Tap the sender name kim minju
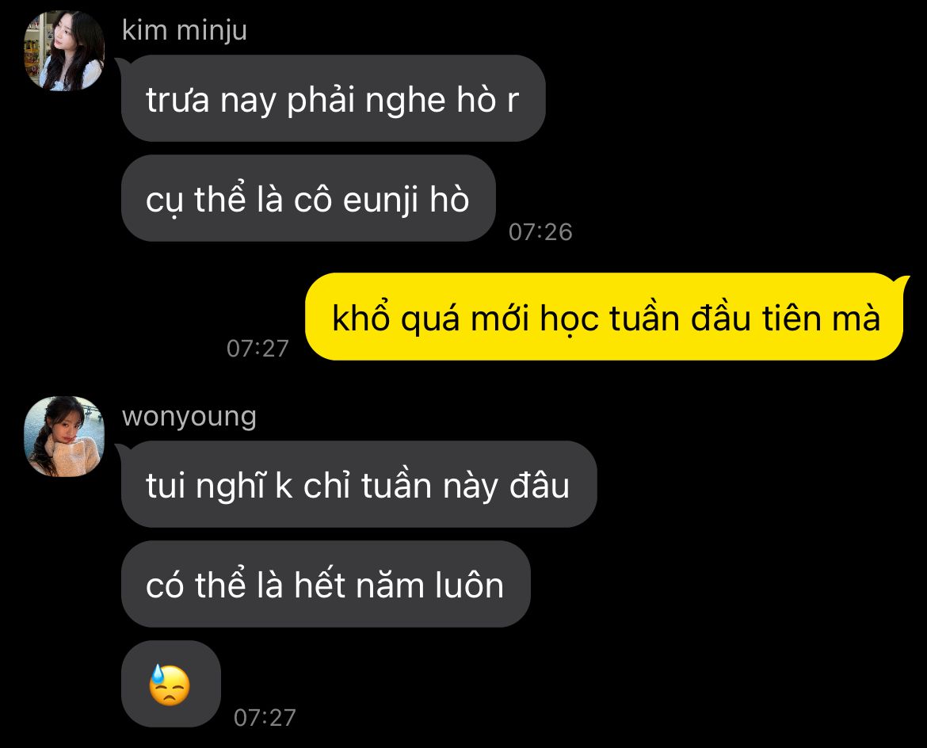 (184, 30)
